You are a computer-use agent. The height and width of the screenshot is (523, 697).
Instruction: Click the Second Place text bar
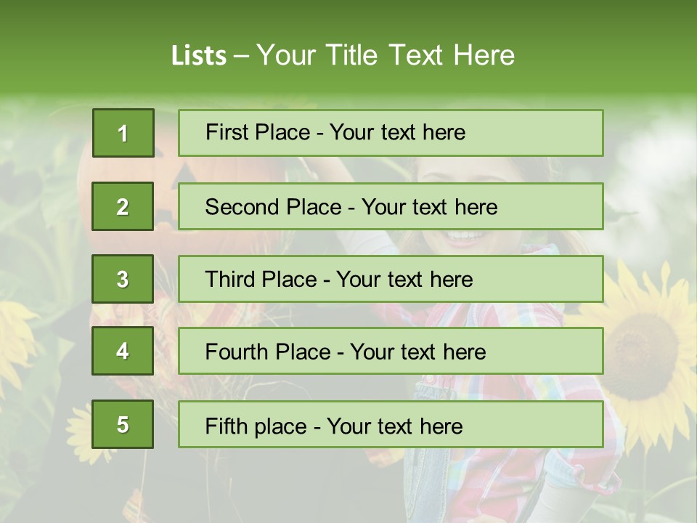tap(391, 206)
